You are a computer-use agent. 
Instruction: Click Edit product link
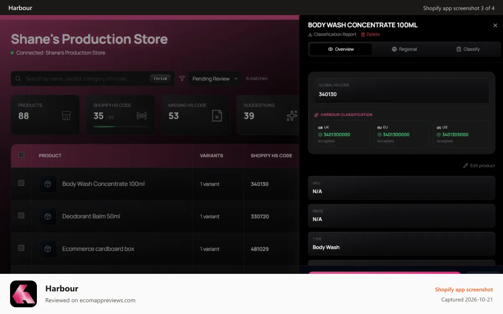(x=479, y=166)
